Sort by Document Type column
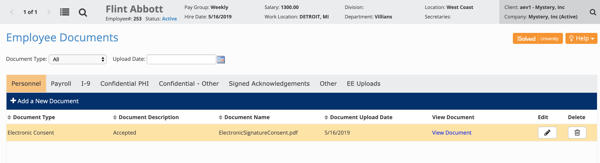Viewport: 600px width, 163px height. (9, 117)
